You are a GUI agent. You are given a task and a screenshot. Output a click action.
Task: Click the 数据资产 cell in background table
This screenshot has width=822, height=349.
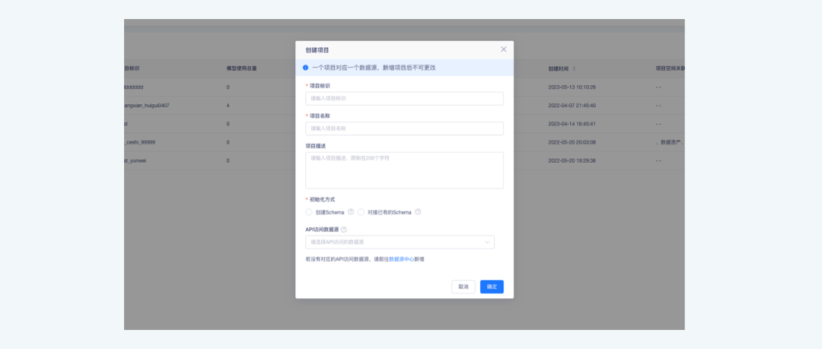[x=671, y=142]
